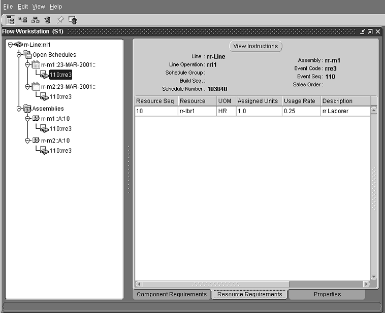Image resolution: width=385 pixels, height=313 pixels.
Task: Click the calendar icon for rr-m1:23-MAR-2001
Action: coord(36,64)
